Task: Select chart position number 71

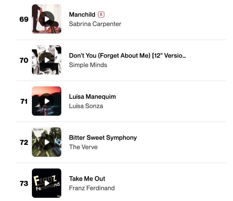Action: point(24,101)
